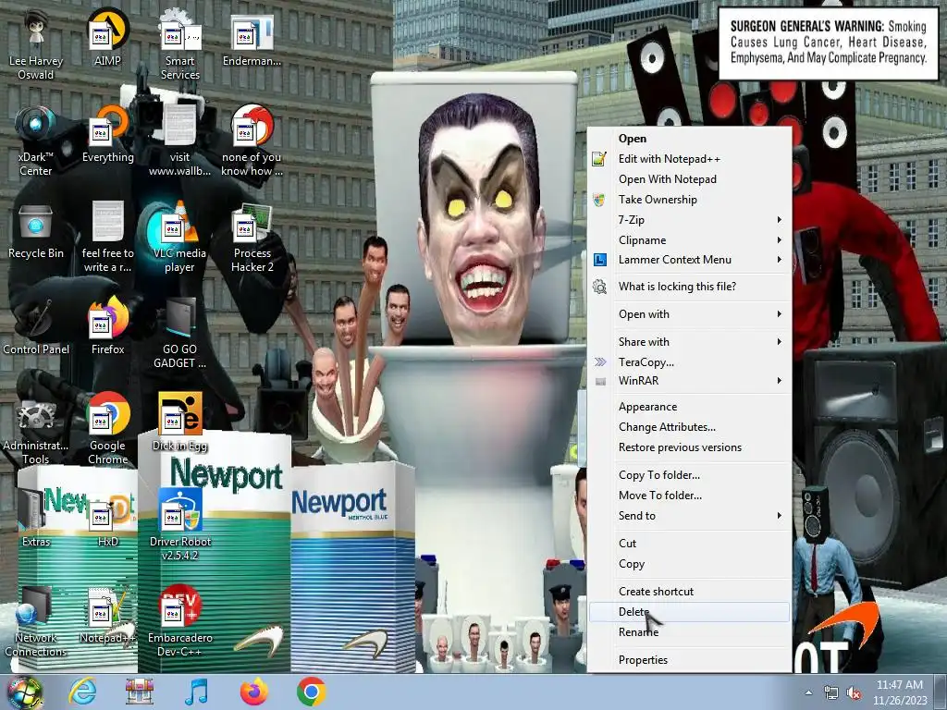This screenshot has height=710, width=947.
Task: Open the GO GO GADGET desktop icon
Action: [x=179, y=333]
